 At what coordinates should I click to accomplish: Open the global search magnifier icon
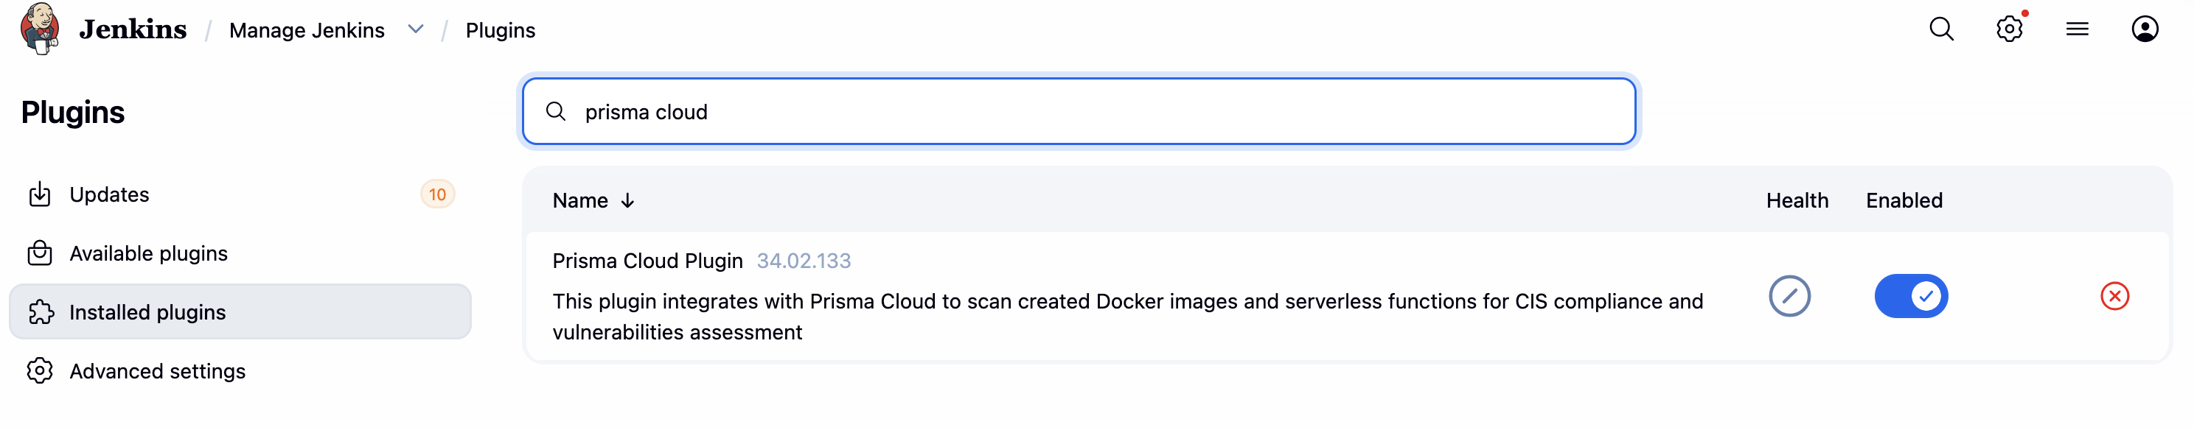click(x=1941, y=29)
